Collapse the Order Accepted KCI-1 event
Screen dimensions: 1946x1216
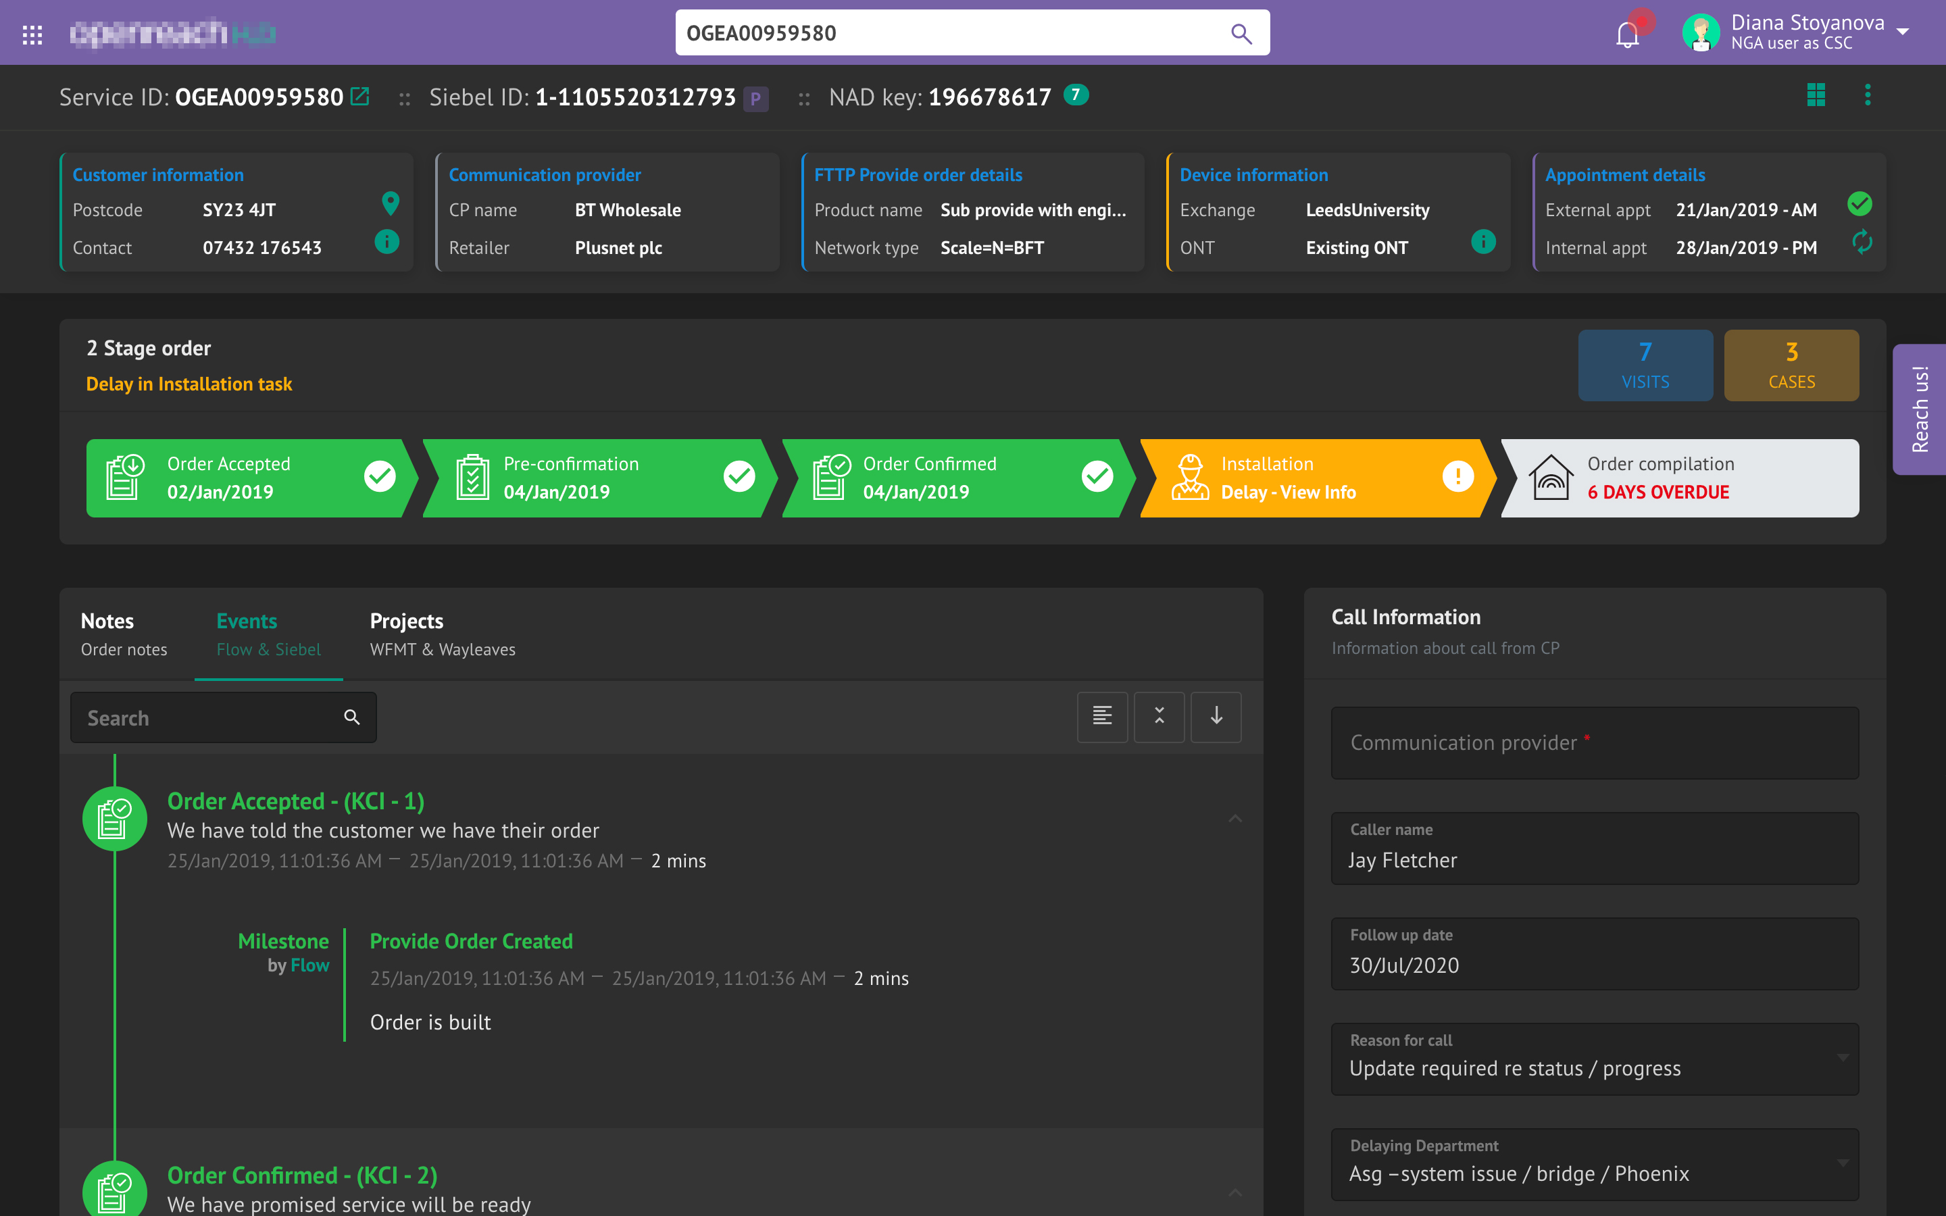[1235, 819]
